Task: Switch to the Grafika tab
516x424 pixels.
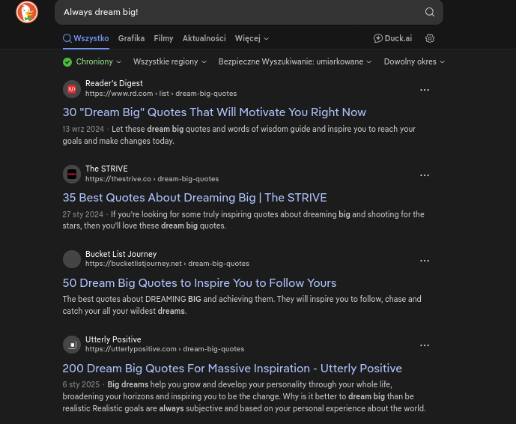Action: click(131, 38)
